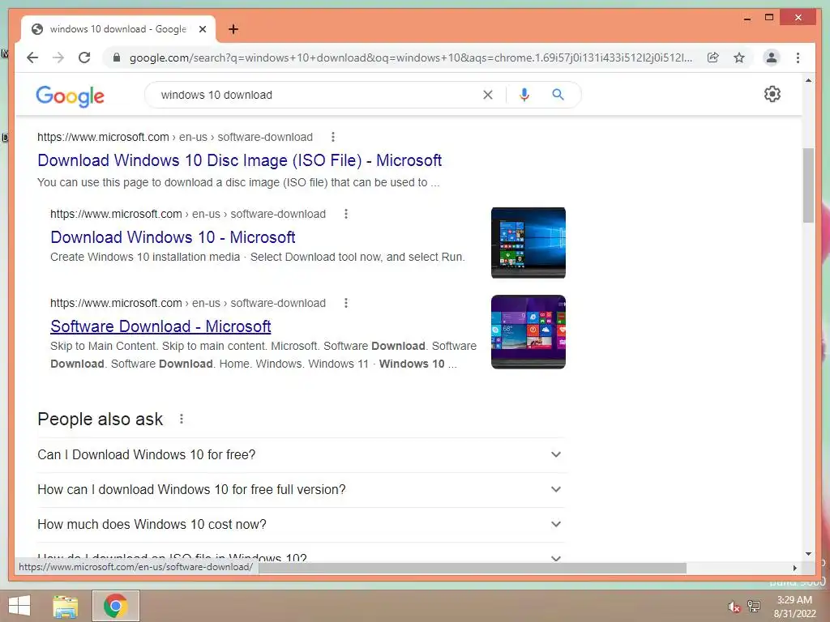
Task: Open a new tab
Action: click(233, 29)
